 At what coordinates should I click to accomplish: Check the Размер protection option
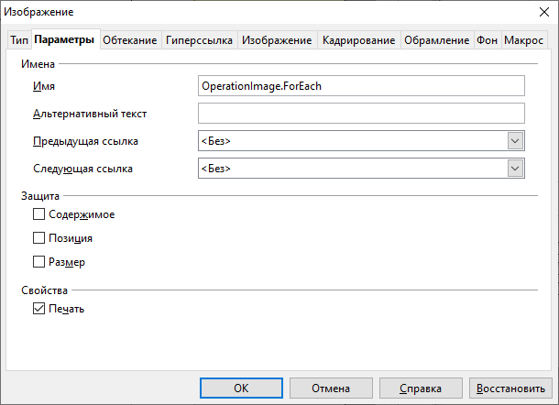pos(38,262)
